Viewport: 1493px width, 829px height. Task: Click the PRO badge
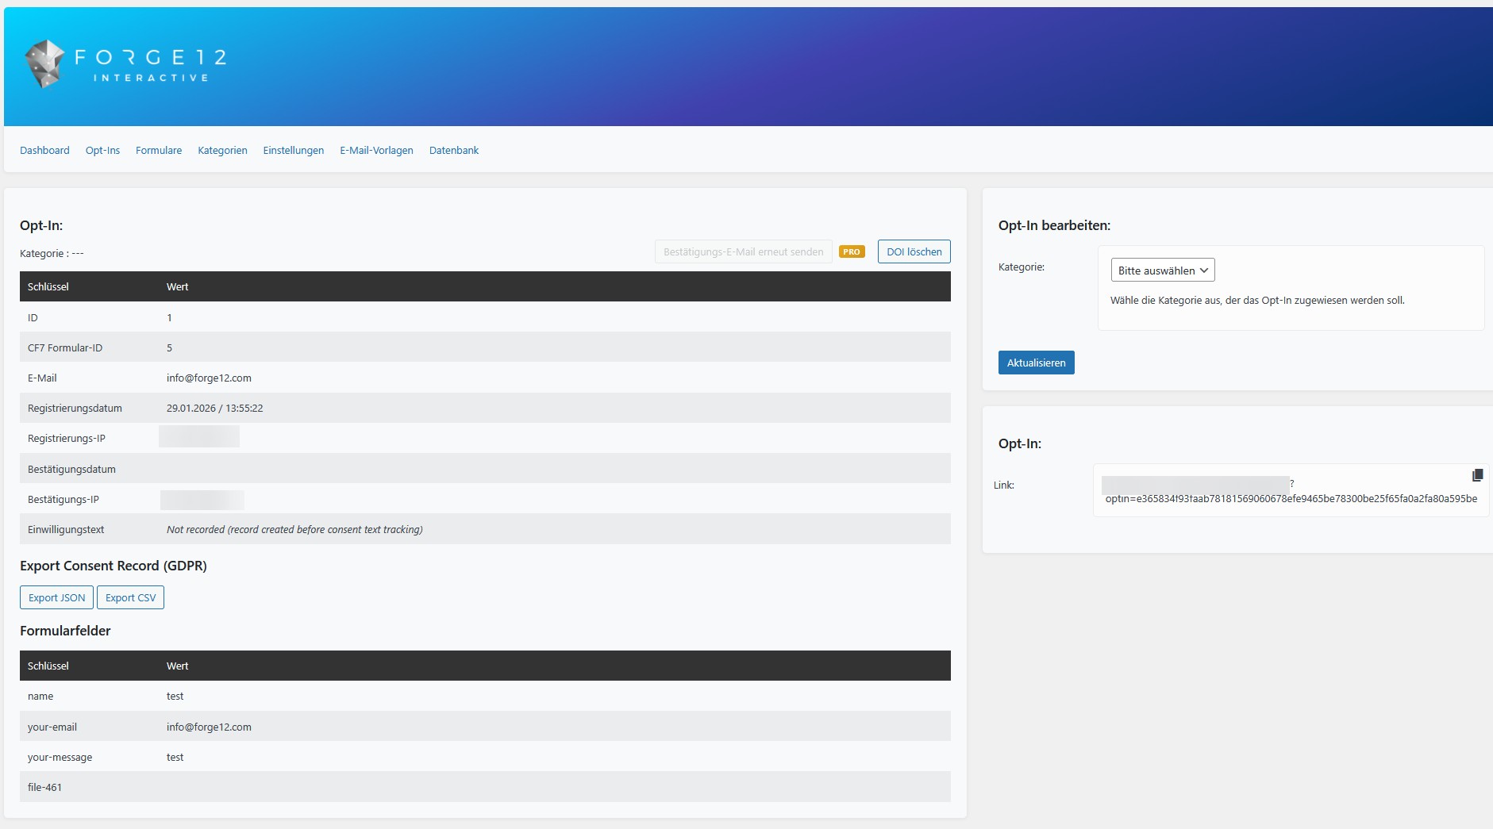pos(851,251)
